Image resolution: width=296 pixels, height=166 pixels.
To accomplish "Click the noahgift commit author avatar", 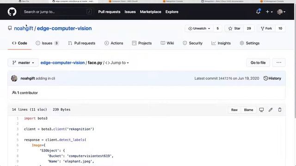I will (x=14, y=78).
